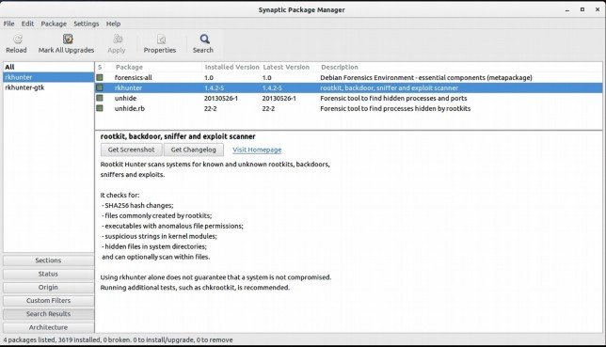
Task: Toggle status box for rkhunter package row
Action: [x=100, y=87]
